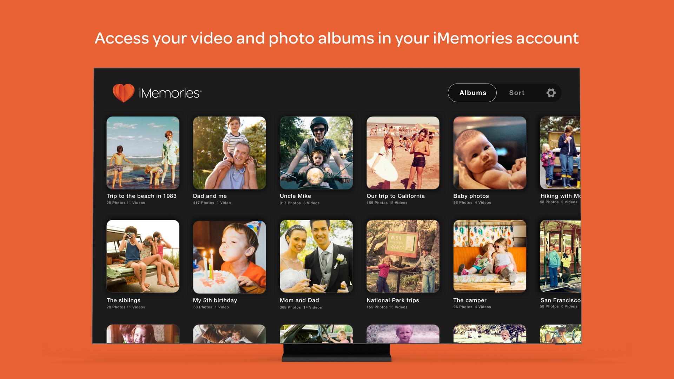
Task: Select the 'San Francisco' album
Action: [x=562, y=257]
